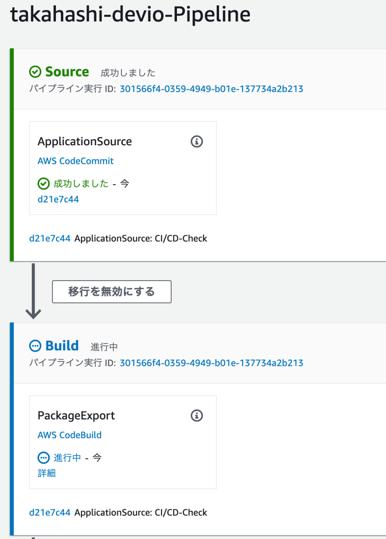This screenshot has width=386, height=539.
Task: Click the in-progress status icon beside 進行中
Action: click(43, 458)
